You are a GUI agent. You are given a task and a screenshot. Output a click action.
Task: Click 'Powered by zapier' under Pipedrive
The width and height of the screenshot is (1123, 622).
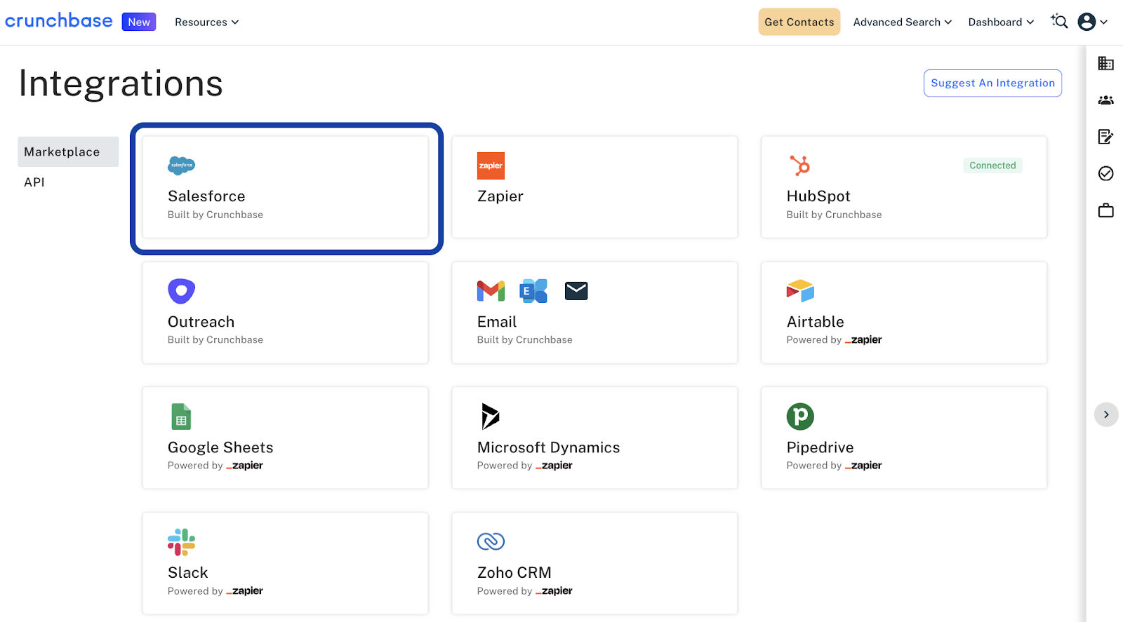834,466
